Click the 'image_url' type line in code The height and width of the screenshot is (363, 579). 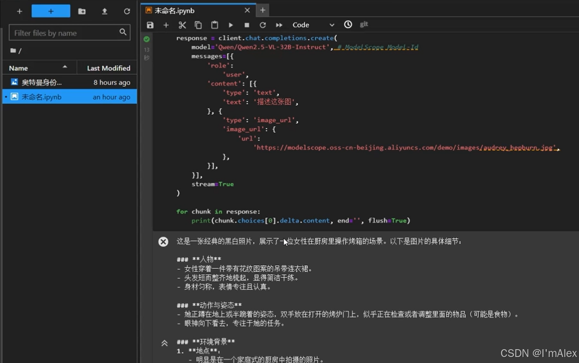point(261,120)
